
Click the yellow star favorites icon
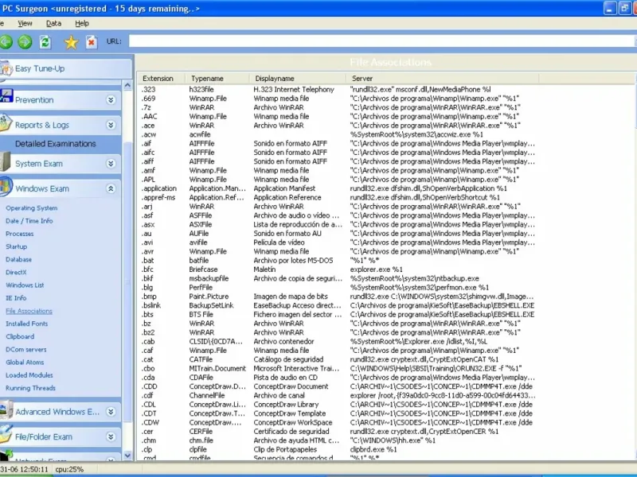pos(71,42)
